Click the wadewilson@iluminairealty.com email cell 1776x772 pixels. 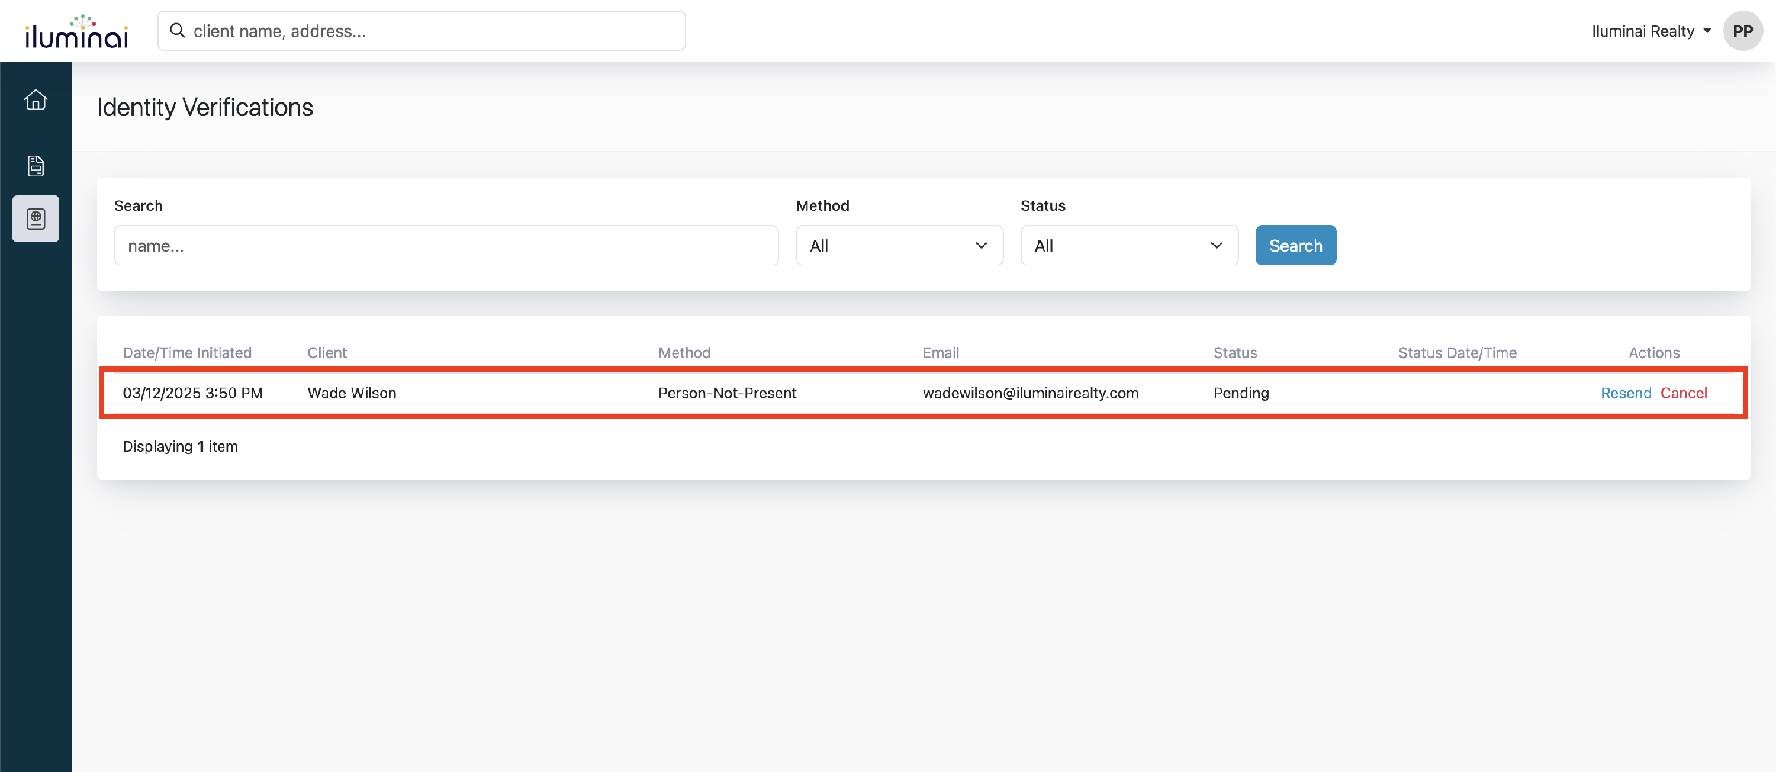click(x=1030, y=393)
